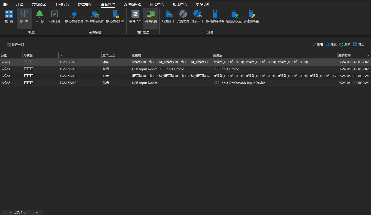Screen dimensions: 371x215
Task: Select the 行为统计 statistics icon
Action: pyautogui.click(x=168, y=17)
